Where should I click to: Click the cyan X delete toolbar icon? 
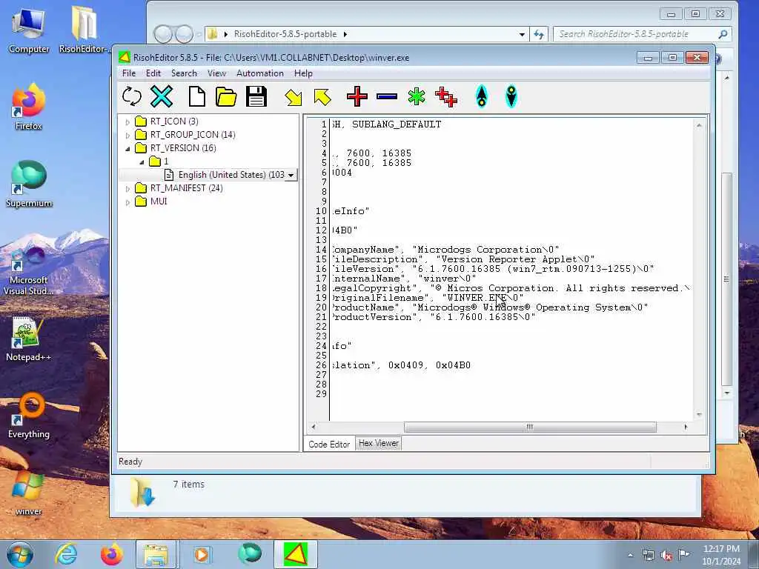[x=161, y=96]
